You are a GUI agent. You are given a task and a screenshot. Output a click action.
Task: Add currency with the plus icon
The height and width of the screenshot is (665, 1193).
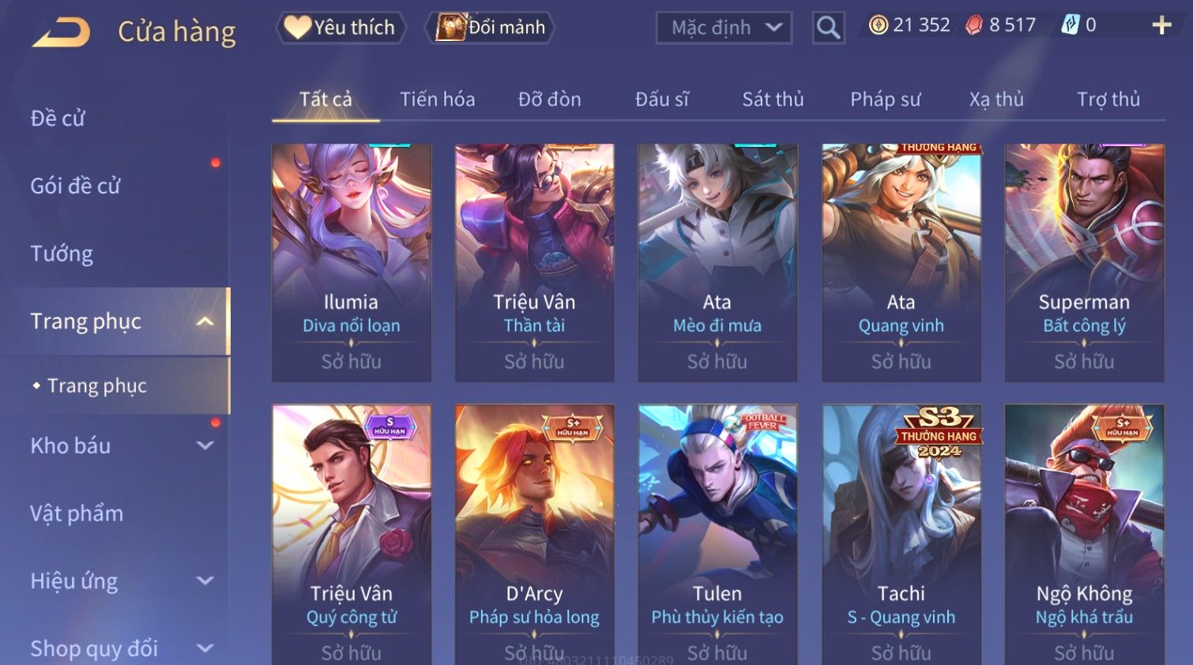(1161, 26)
